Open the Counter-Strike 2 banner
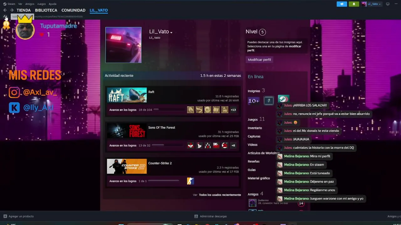Image resolution: width=401 pixels, height=225 pixels. tap(127, 166)
